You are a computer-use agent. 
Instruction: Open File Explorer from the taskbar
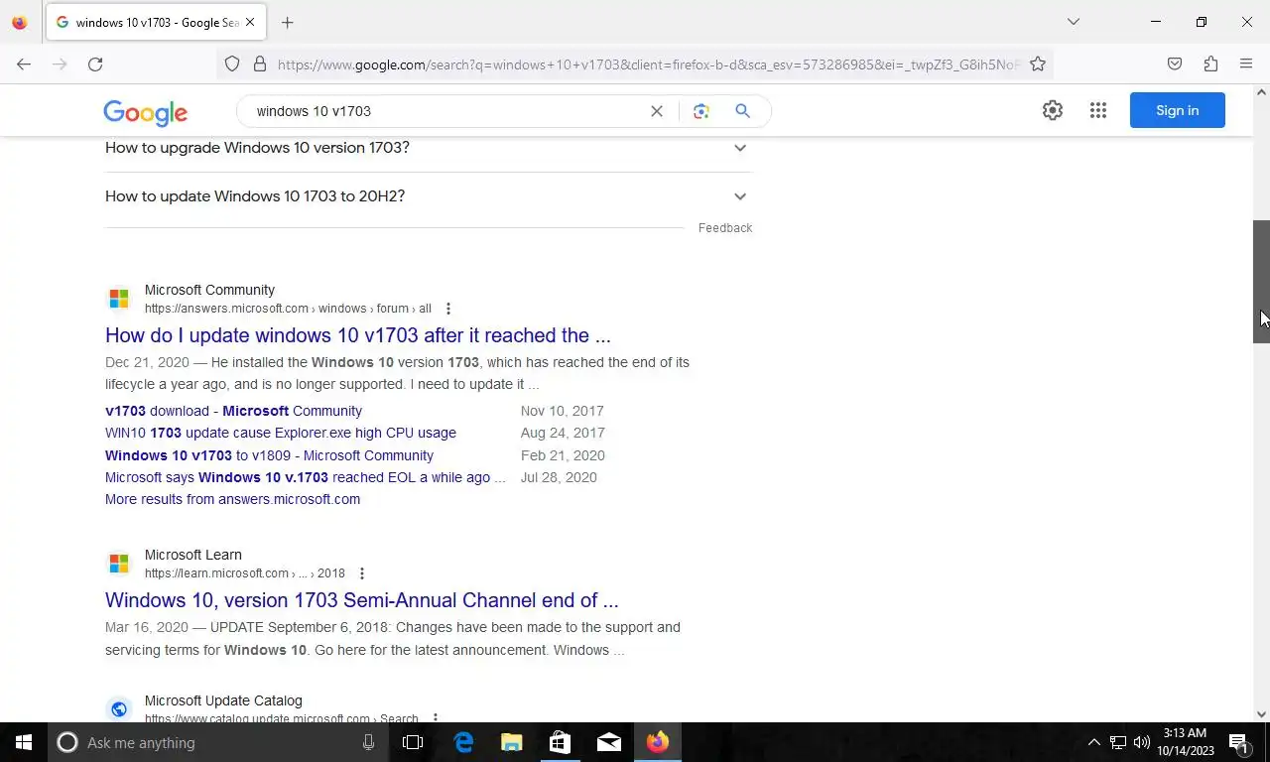coord(511,742)
